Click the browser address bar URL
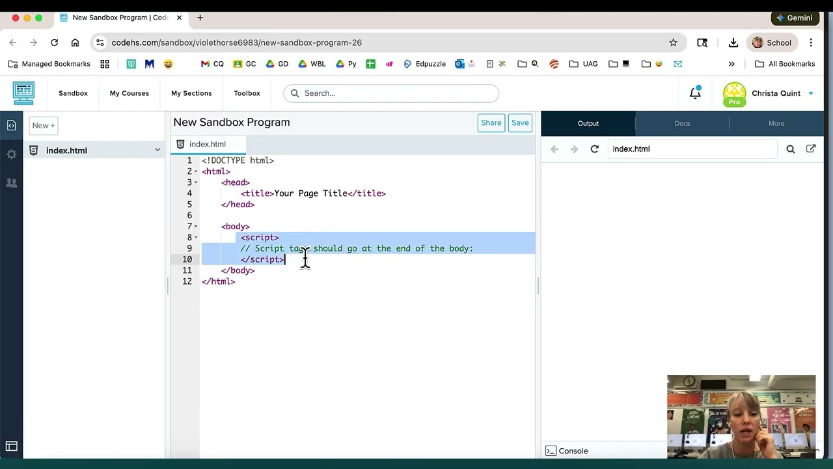Screen dimensions: 833x469 [x=236, y=42]
